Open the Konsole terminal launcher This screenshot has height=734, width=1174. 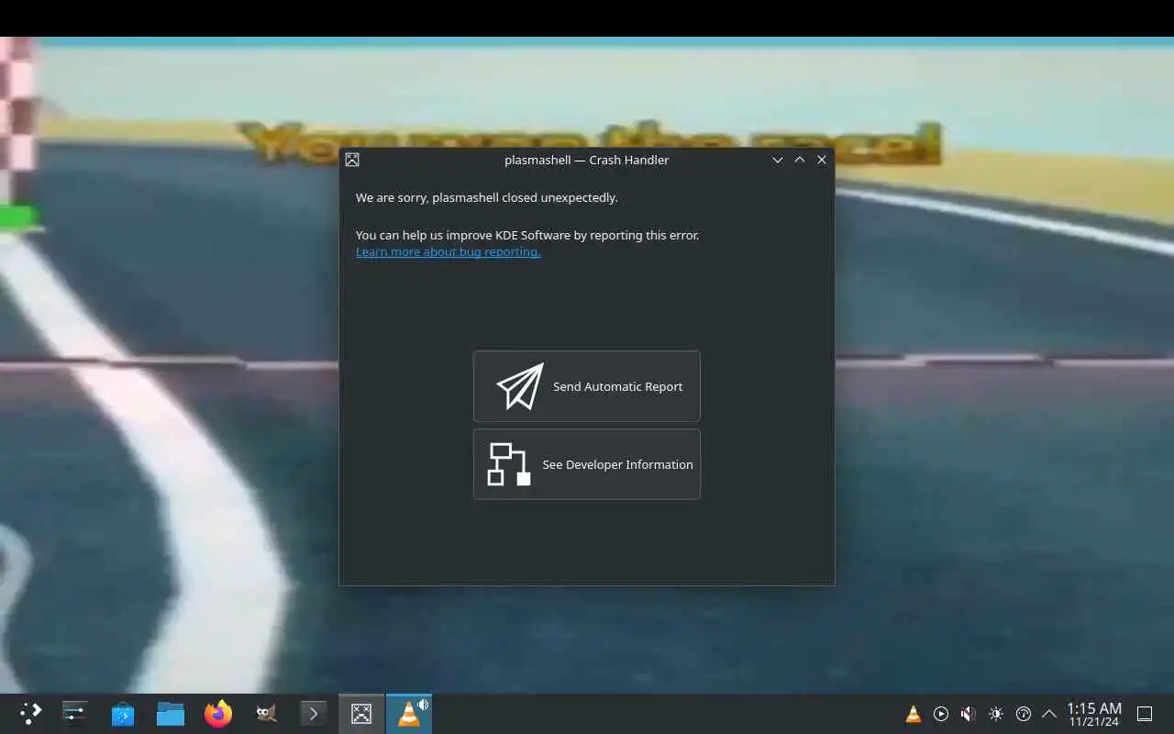pyautogui.click(x=314, y=713)
